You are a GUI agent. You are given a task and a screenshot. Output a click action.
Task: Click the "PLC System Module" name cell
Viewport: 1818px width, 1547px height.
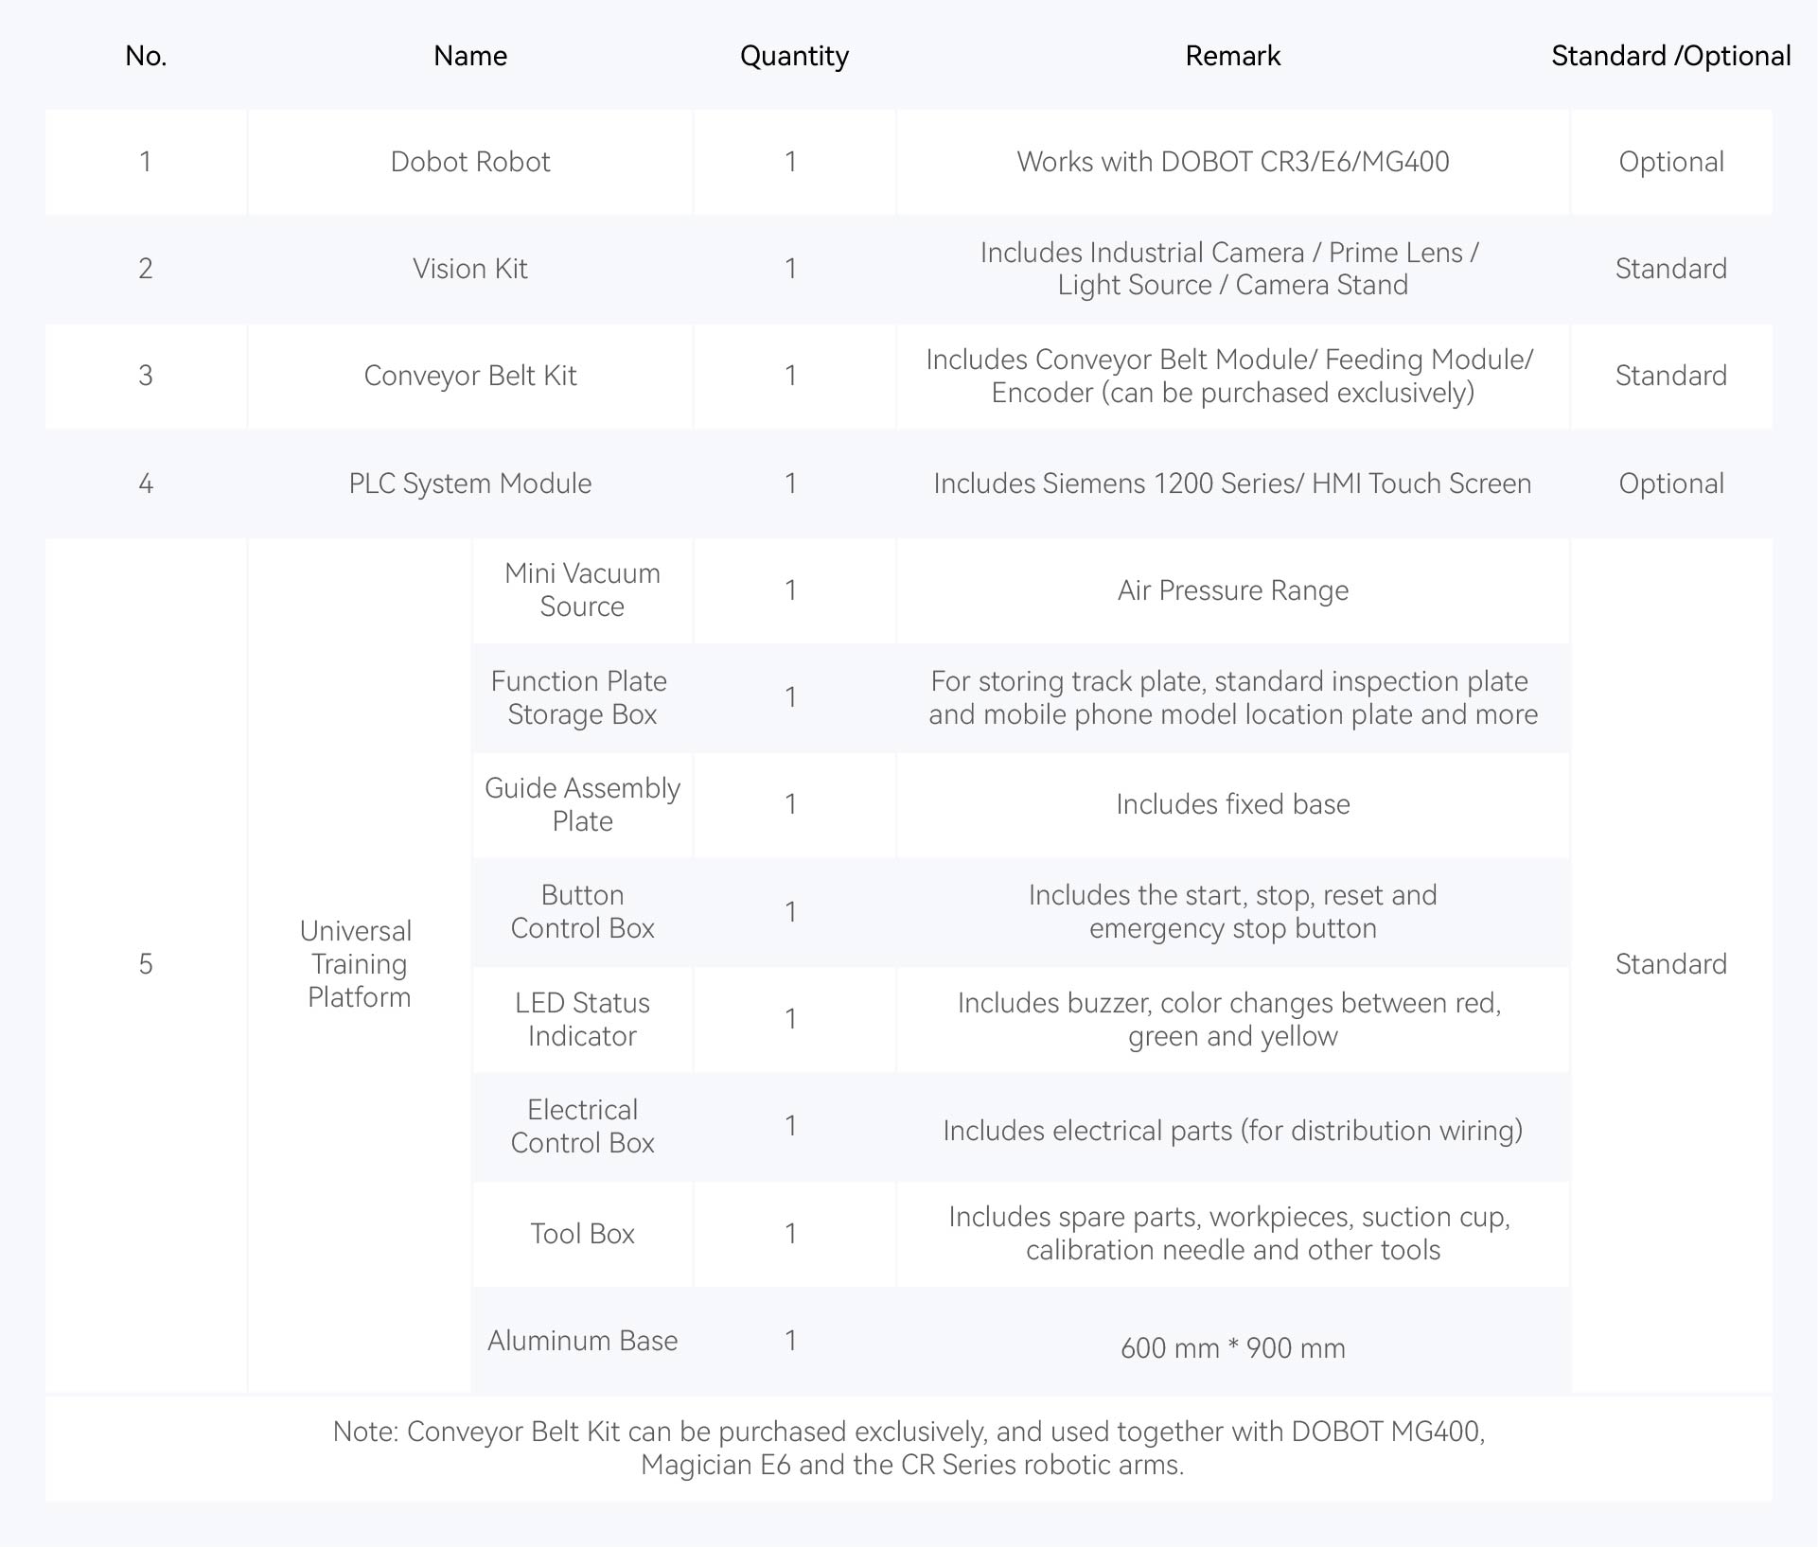point(470,483)
